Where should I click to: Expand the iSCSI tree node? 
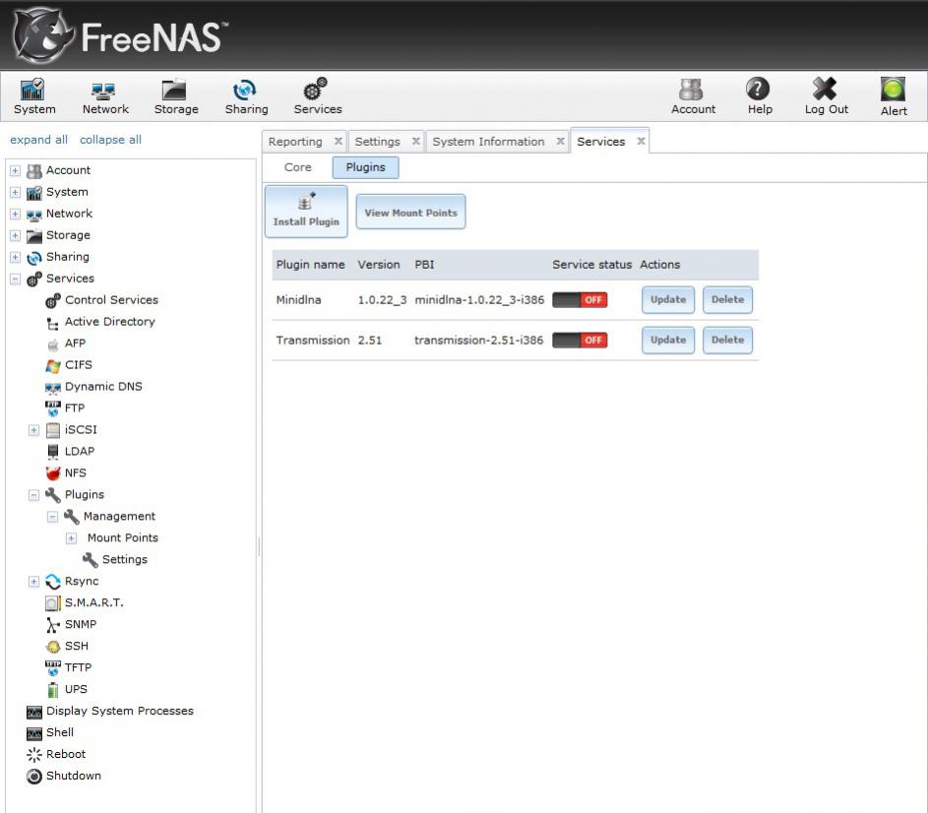pos(33,430)
